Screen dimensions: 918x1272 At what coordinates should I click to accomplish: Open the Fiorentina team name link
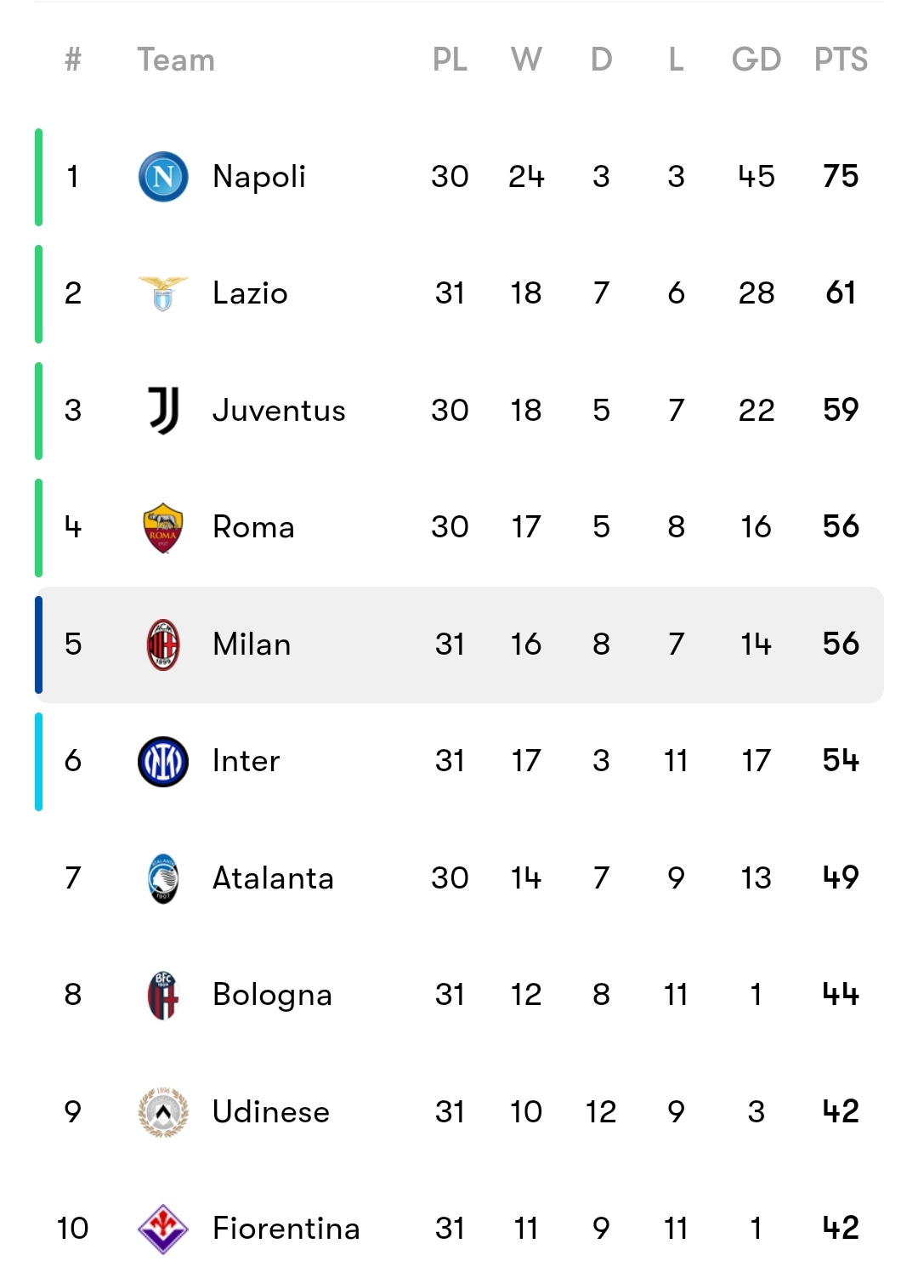pyautogui.click(x=286, y=1229)
